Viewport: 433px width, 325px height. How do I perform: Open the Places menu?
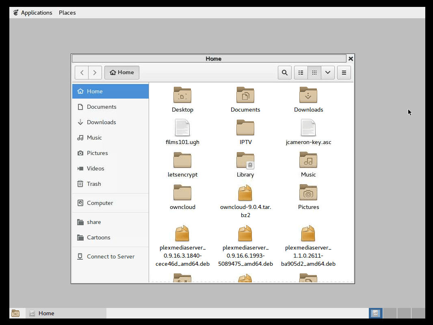point(67,13)
